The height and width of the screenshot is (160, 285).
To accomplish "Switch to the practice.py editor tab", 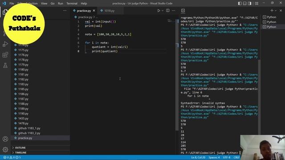I will 84,11.
